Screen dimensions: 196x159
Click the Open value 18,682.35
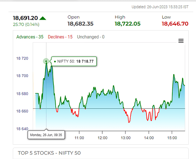coord(81,24)
